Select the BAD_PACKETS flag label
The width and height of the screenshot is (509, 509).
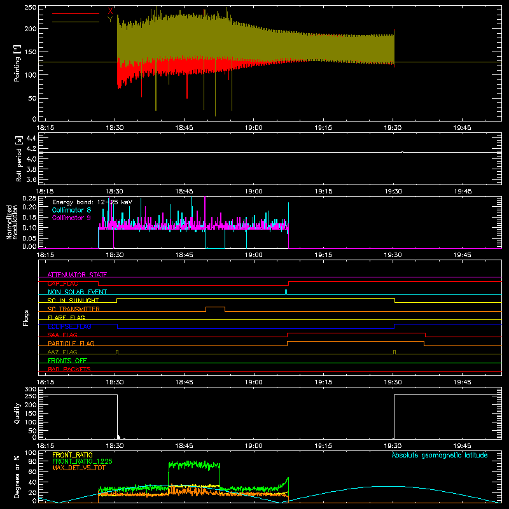point(69,369)
